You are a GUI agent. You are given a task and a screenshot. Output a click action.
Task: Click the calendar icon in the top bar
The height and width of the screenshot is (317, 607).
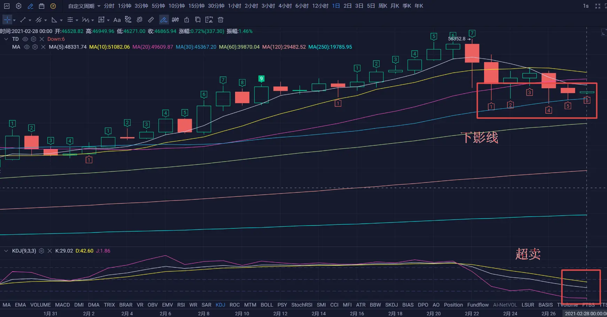tap(42, 6)
